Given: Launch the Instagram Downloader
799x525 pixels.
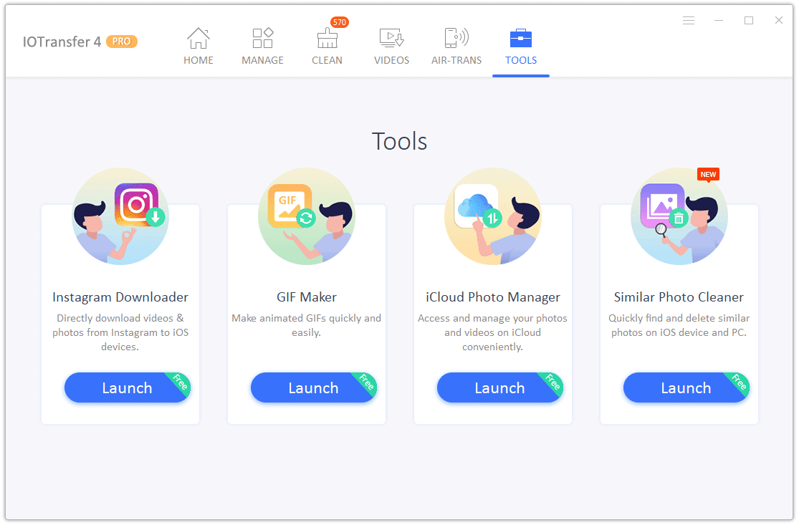Looking at the screenshot, I should (127, 387).
